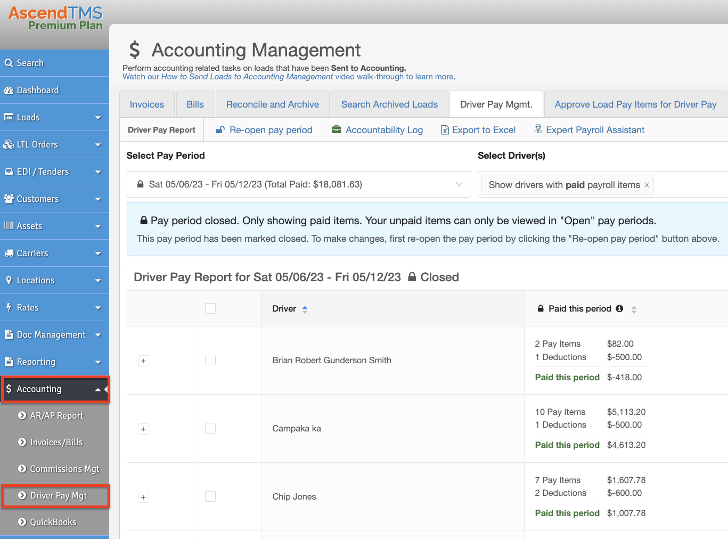This screenshot has height=539, width=728.
Task: Click the Accounting dollar sign icon
Action: pos(9,389)
